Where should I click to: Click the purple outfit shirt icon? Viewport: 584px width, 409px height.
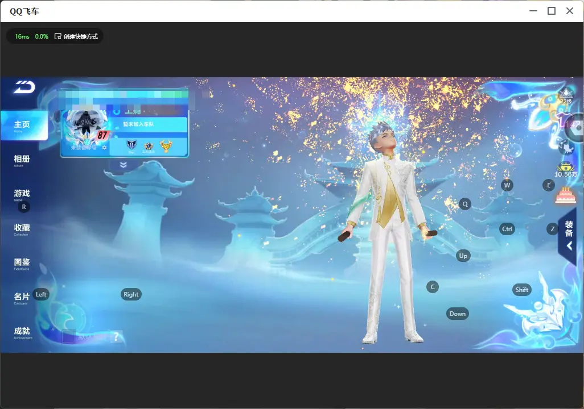562,121
